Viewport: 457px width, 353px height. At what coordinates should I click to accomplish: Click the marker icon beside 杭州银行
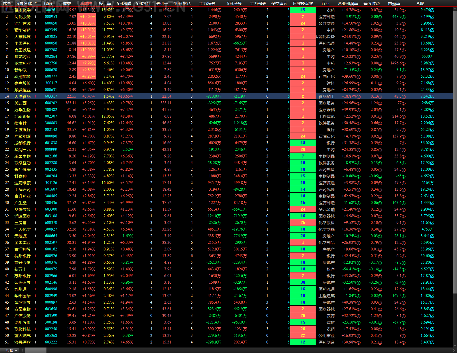click(36, 256)
